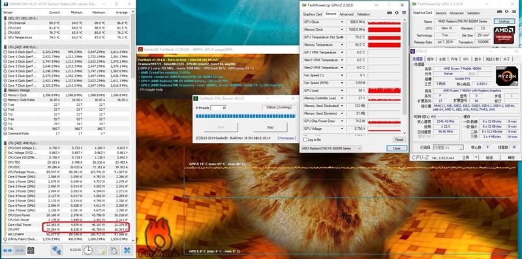Click HWiNFO expand-columns double arrow icon
This screenshot has height=259, width=522.
7,251
